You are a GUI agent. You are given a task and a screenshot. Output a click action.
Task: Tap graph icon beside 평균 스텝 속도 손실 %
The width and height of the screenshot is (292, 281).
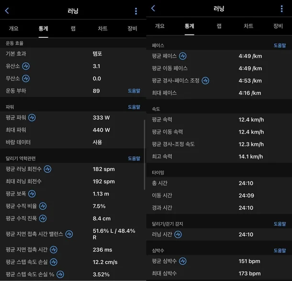60,274
